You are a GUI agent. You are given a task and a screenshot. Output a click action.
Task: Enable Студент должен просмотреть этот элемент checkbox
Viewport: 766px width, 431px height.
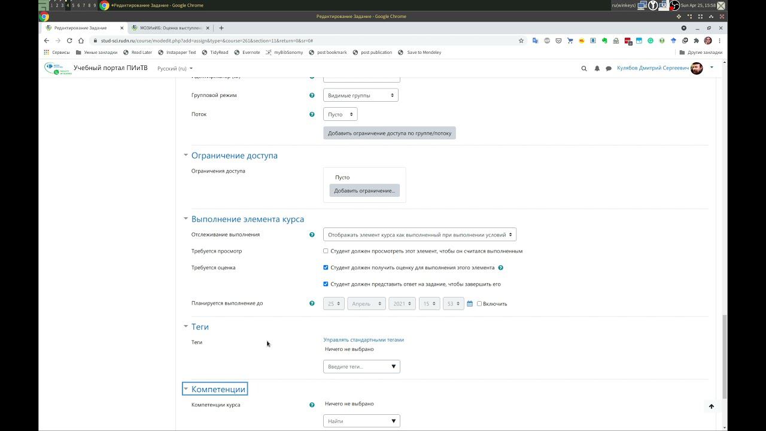tap(326, 251)
